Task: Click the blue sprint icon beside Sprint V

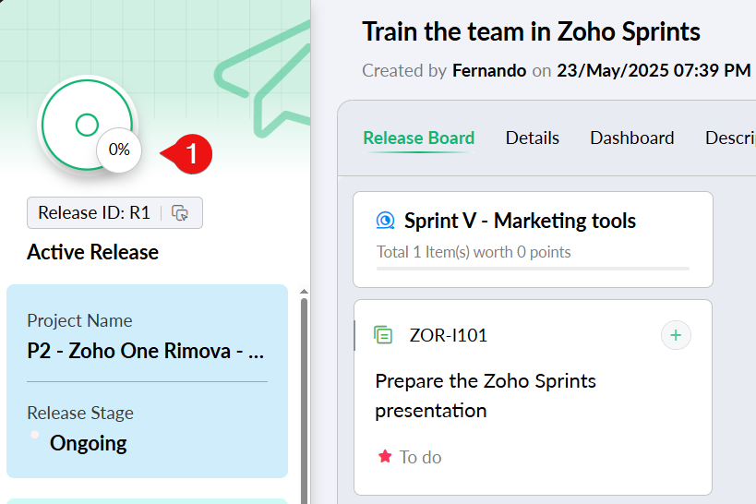Action: click(x=385, y=221)
